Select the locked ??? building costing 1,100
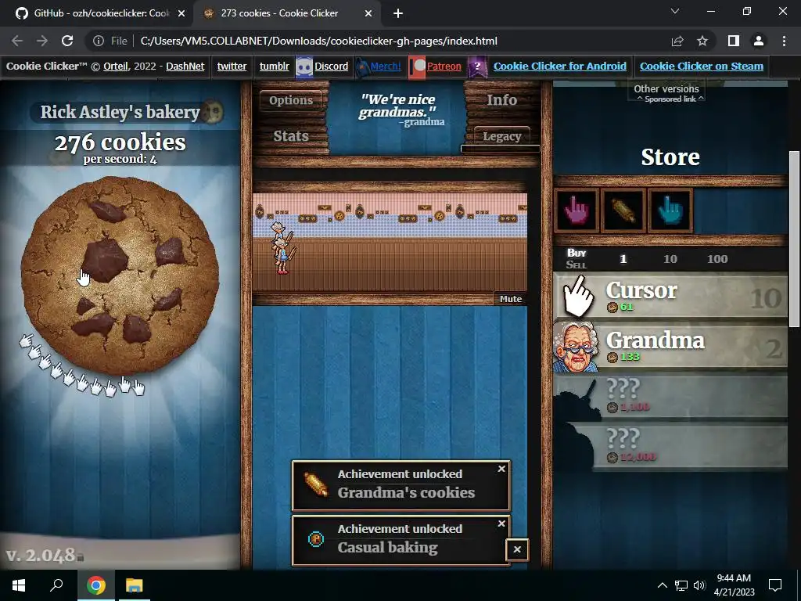 point(670,397)
